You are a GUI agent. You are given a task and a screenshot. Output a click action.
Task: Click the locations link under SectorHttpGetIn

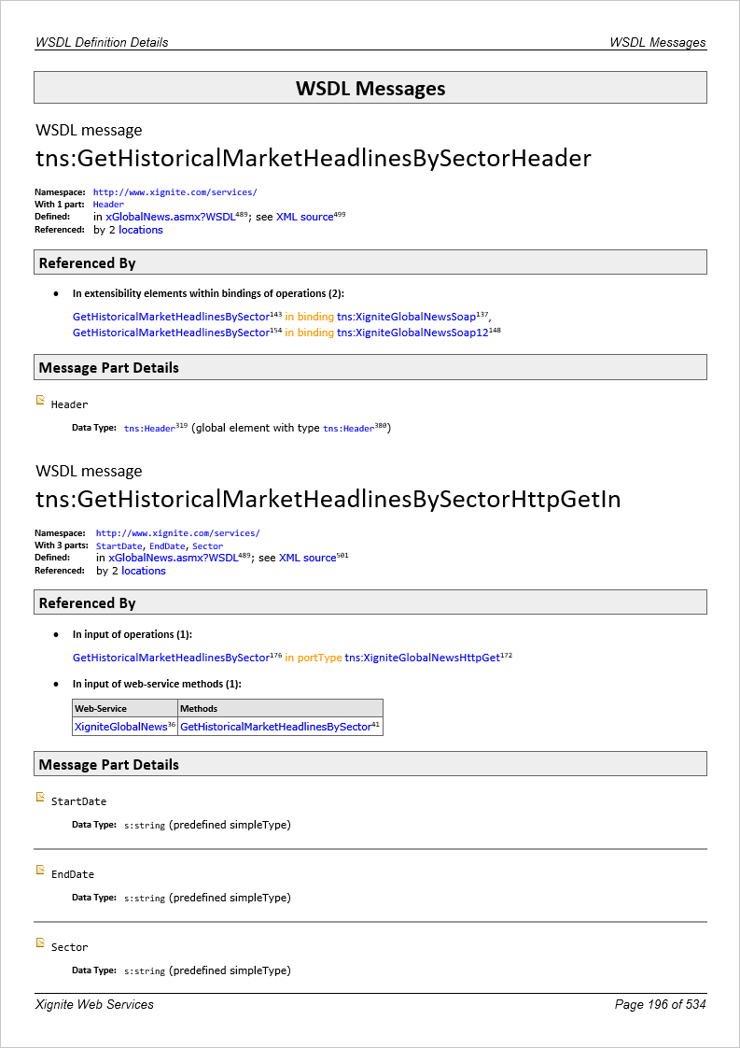click(144, 571)
